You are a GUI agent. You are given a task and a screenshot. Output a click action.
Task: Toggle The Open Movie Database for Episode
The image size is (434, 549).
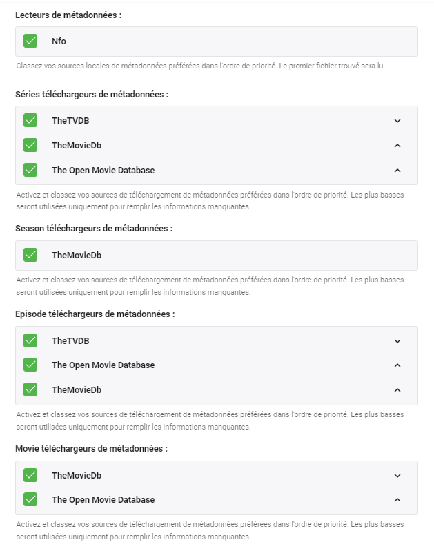click(30, 365)
